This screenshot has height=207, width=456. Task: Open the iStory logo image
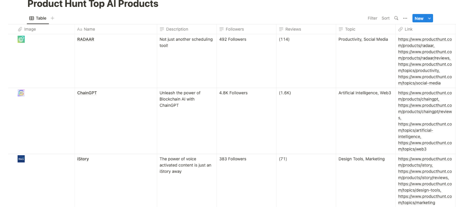coord(21,159)
